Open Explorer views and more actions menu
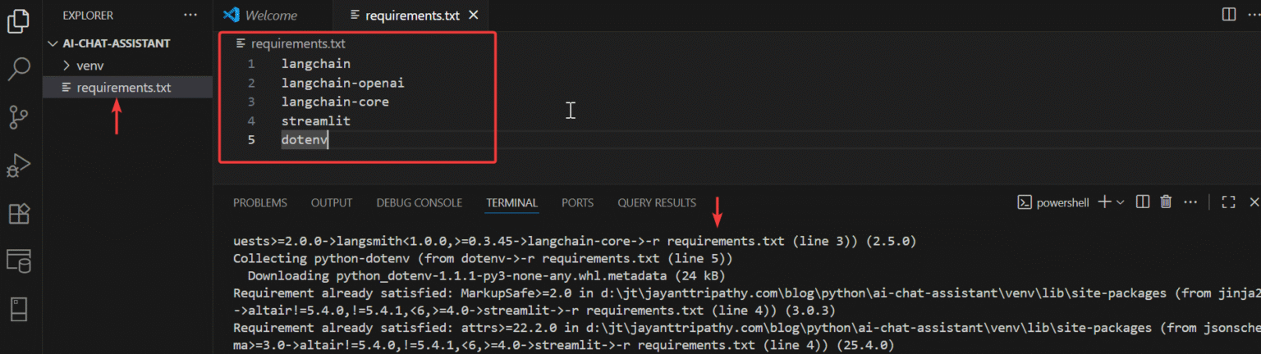The width and height of the screenshot is (1261, 354). [190, 16]
